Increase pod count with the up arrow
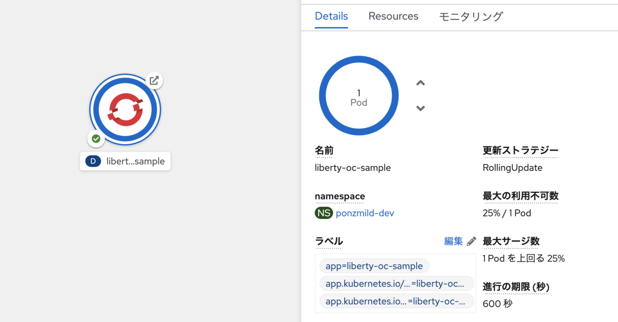Screen dimensions: 618x322 [421, 83]
